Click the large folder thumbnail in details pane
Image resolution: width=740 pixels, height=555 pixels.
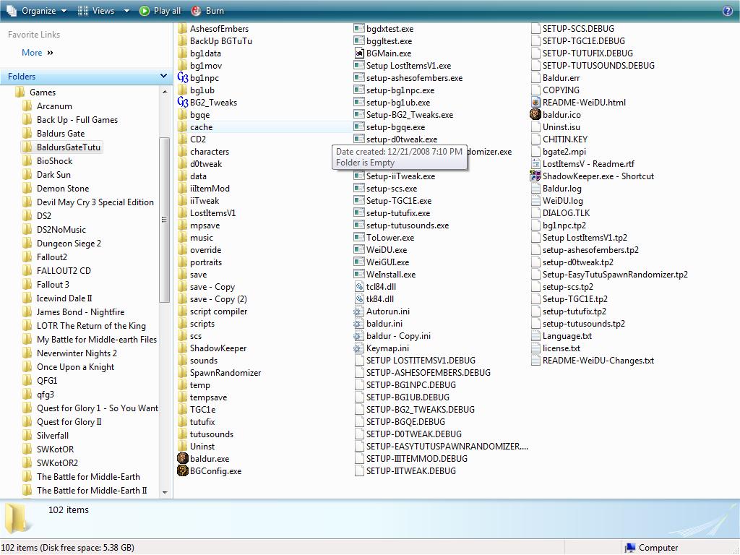(x=17, y=517)
